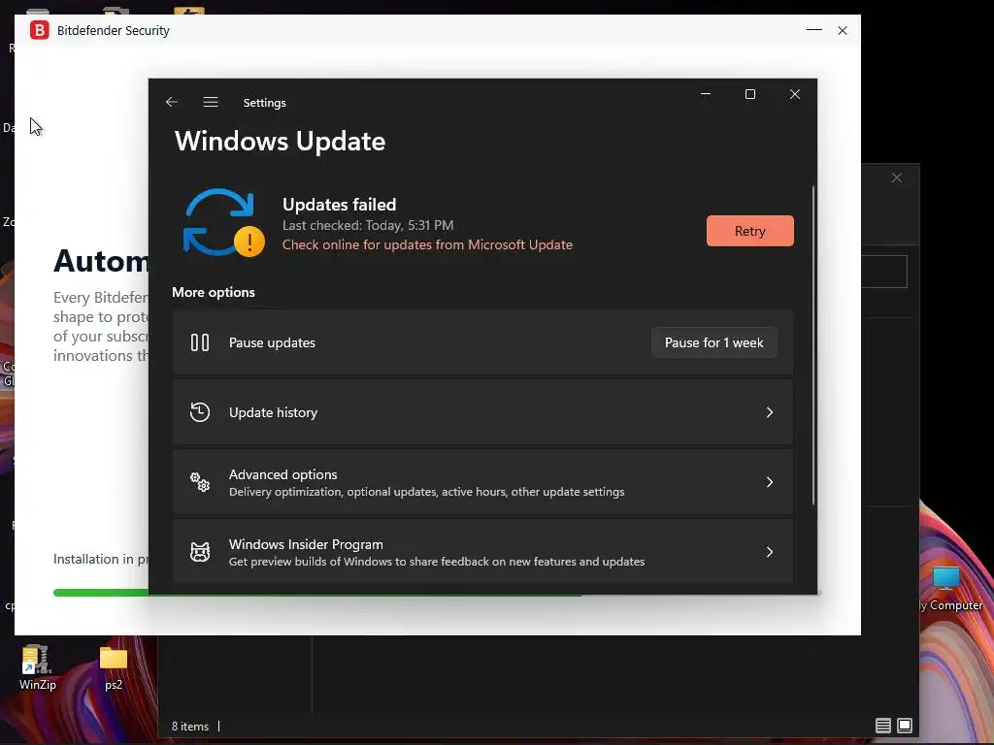Screen dimensions: 994x745
Task: Click the 8 items status text
Action: click(x=190, y=726)
